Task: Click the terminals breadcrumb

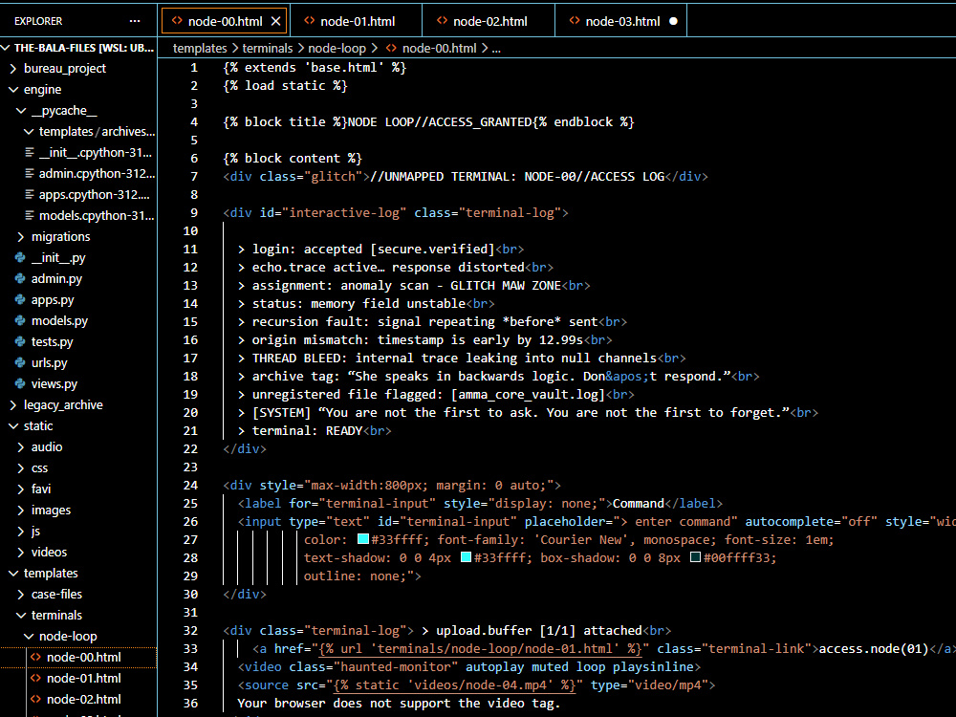Action: tap(267, 48)
